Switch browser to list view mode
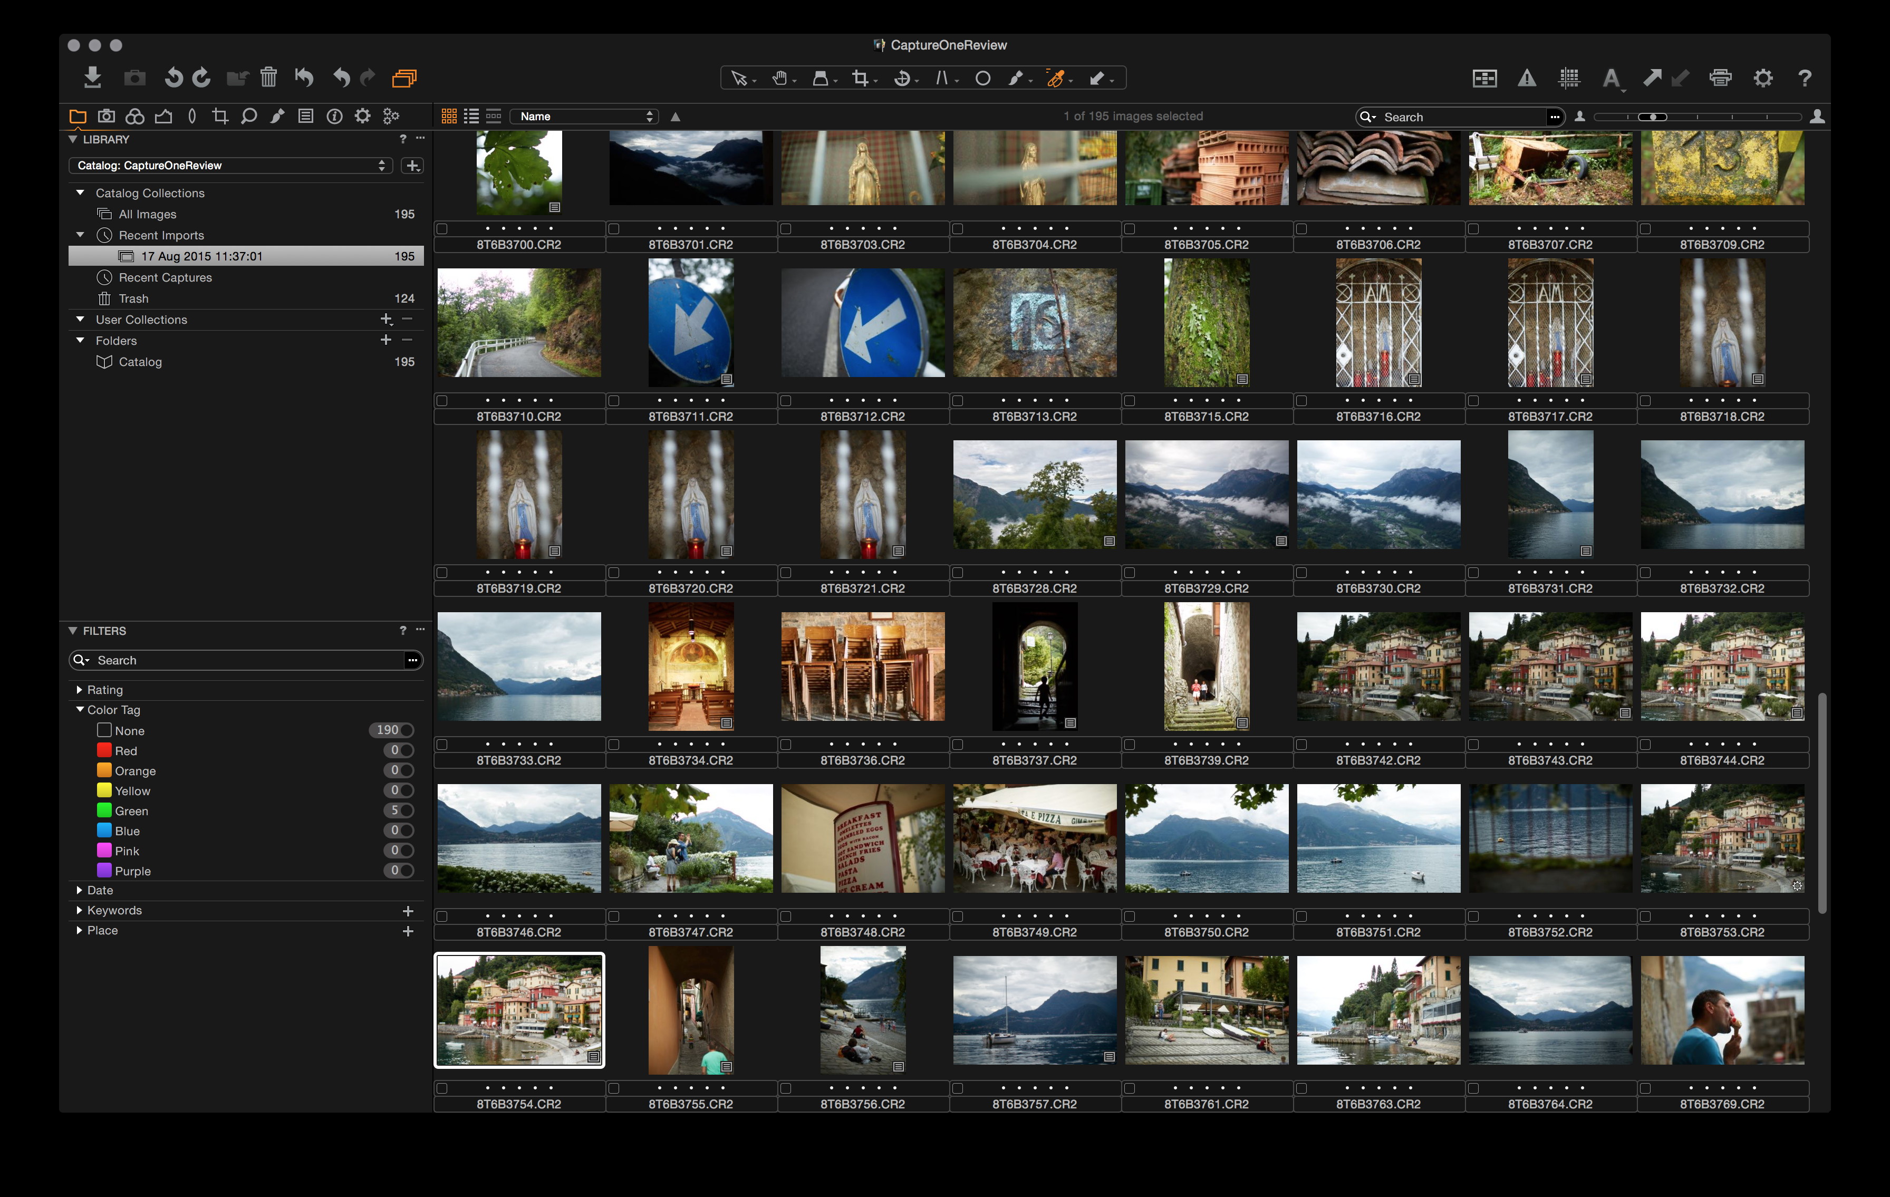 point(471,116)
